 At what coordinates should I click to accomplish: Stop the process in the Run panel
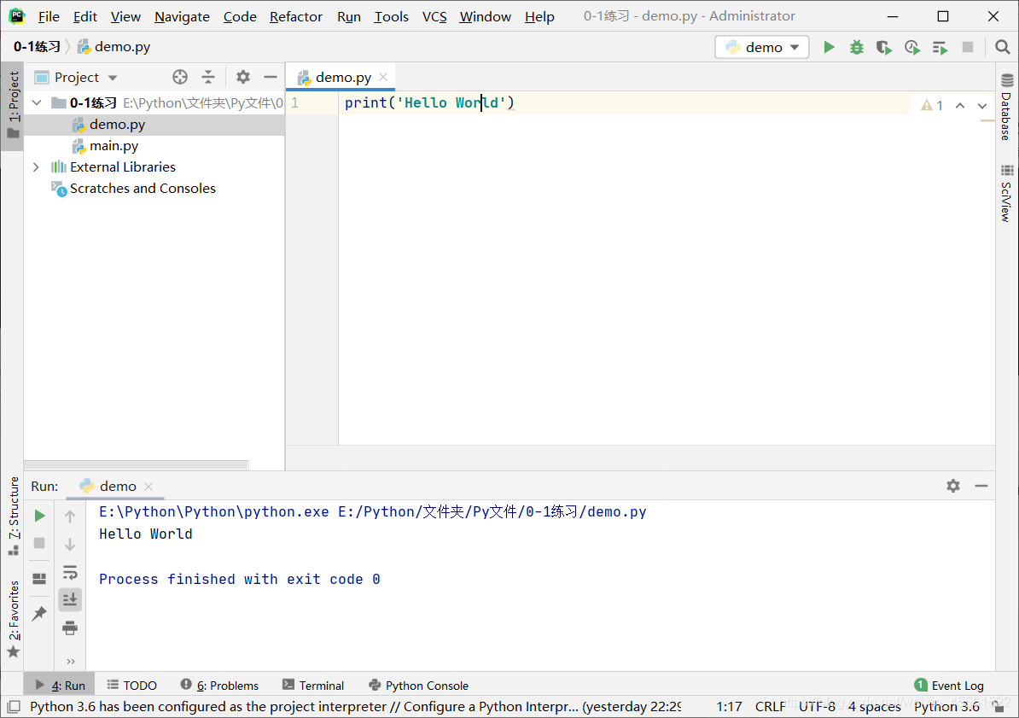pos(39,543)
